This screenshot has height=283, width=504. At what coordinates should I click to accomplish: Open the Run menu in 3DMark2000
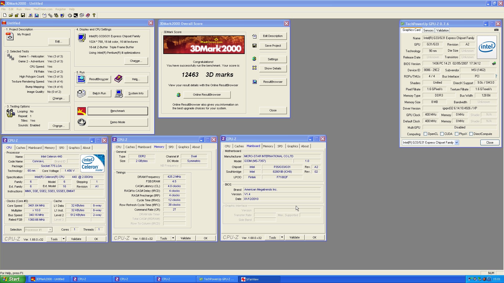19,9
